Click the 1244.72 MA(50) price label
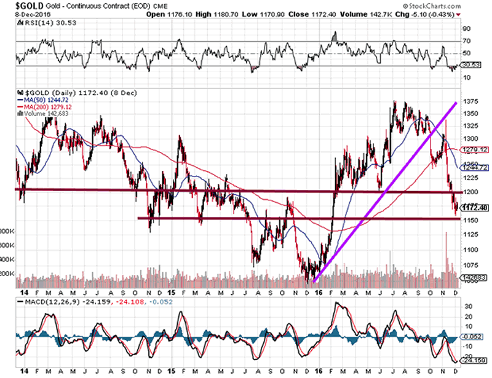 pos(464,167)
